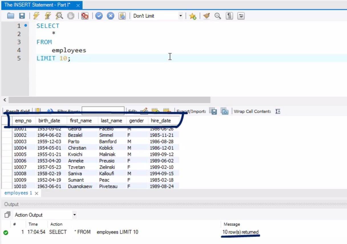347x244 pixels.
Task: Export the result grid to a file
Action: 213,111
